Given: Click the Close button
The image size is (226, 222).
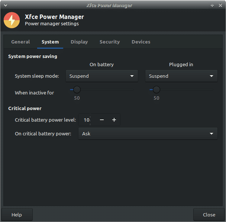Looking at the screenshot, I should (x=209, y=215).
